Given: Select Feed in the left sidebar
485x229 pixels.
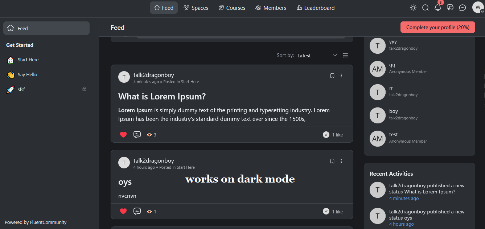Looking at the screenshot, I should click(46, 28).
